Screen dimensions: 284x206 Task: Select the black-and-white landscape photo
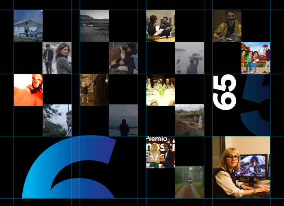point(94,25)
